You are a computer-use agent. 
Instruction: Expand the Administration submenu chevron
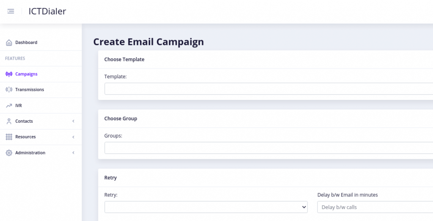click(x=74, y=153)
